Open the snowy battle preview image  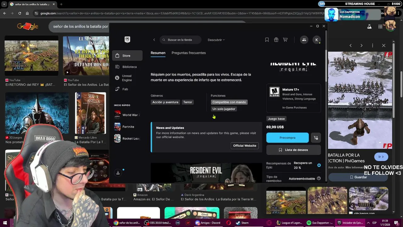[360, 100]
